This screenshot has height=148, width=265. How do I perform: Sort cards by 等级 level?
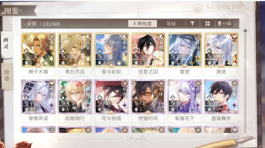click(171, 23)
